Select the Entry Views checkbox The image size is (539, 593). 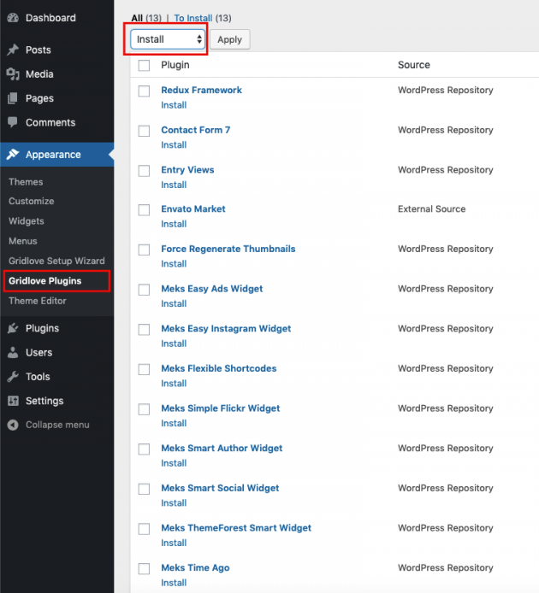144,171
